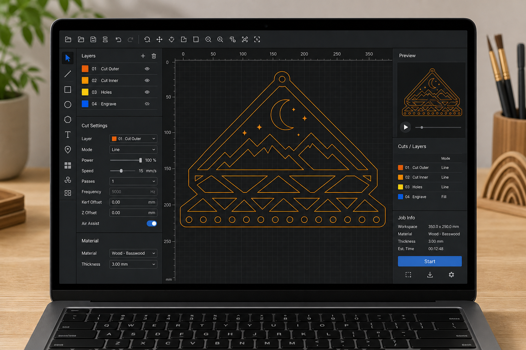Click the hand pan icon in the top toolbar
Screen dimensions: 526x350
point(172,39)
